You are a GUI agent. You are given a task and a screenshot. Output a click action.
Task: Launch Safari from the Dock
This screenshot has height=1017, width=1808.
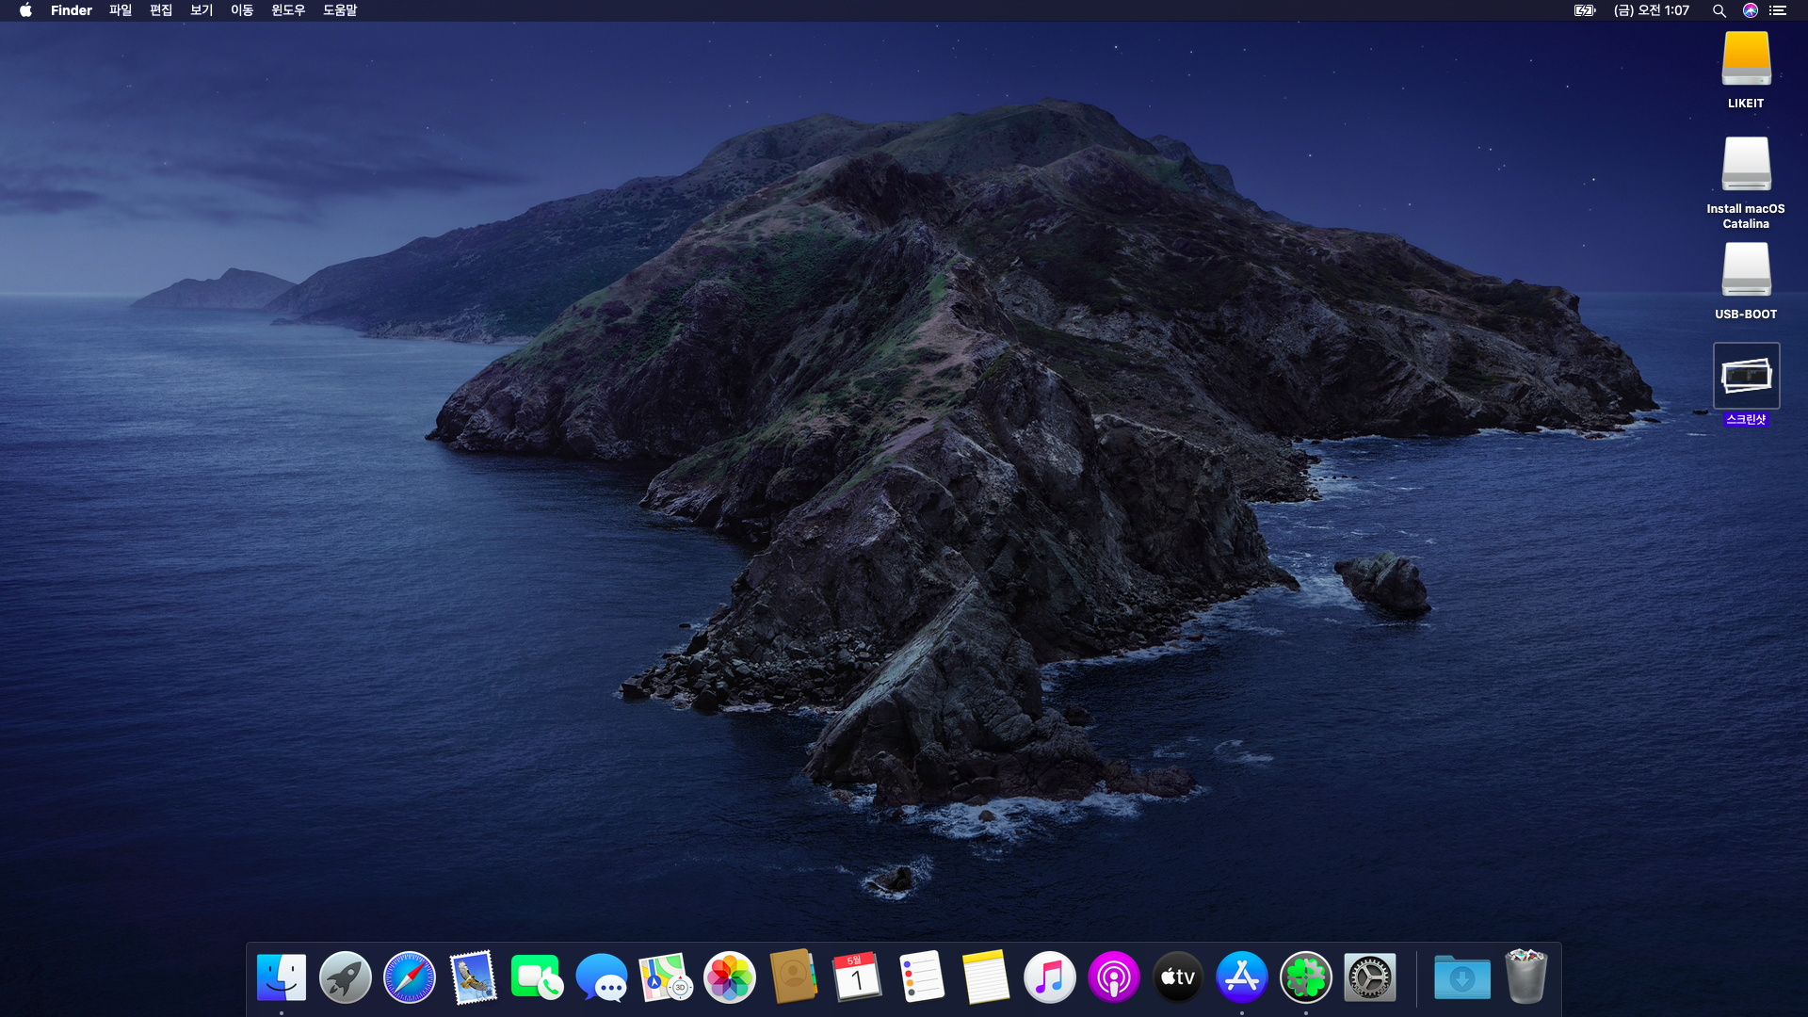pyautogui.click(x=409, y=977)
